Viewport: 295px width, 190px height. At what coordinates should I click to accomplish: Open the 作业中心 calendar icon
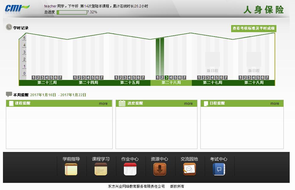pos(130,169)
